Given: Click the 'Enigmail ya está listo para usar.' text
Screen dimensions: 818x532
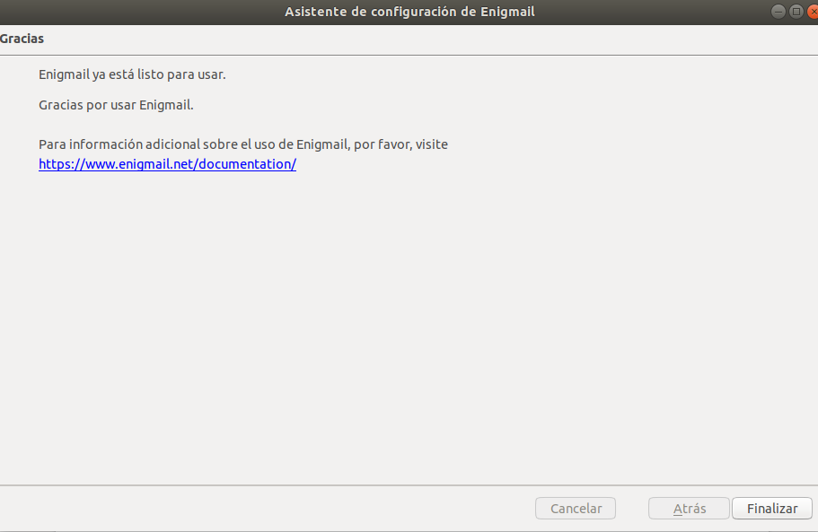Looking at the screenshot, I should (x=132, y=74).
